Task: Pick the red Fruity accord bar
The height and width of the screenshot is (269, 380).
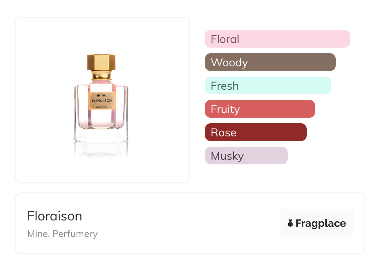Action: [x=260, y=109]
